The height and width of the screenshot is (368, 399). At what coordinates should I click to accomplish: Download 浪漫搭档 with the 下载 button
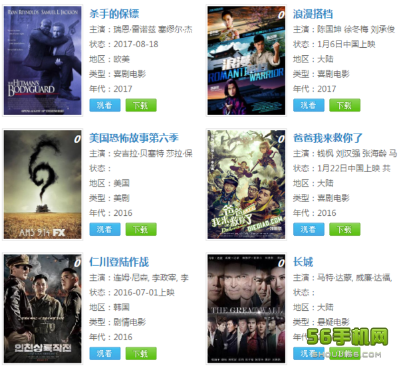pos(344,105)
